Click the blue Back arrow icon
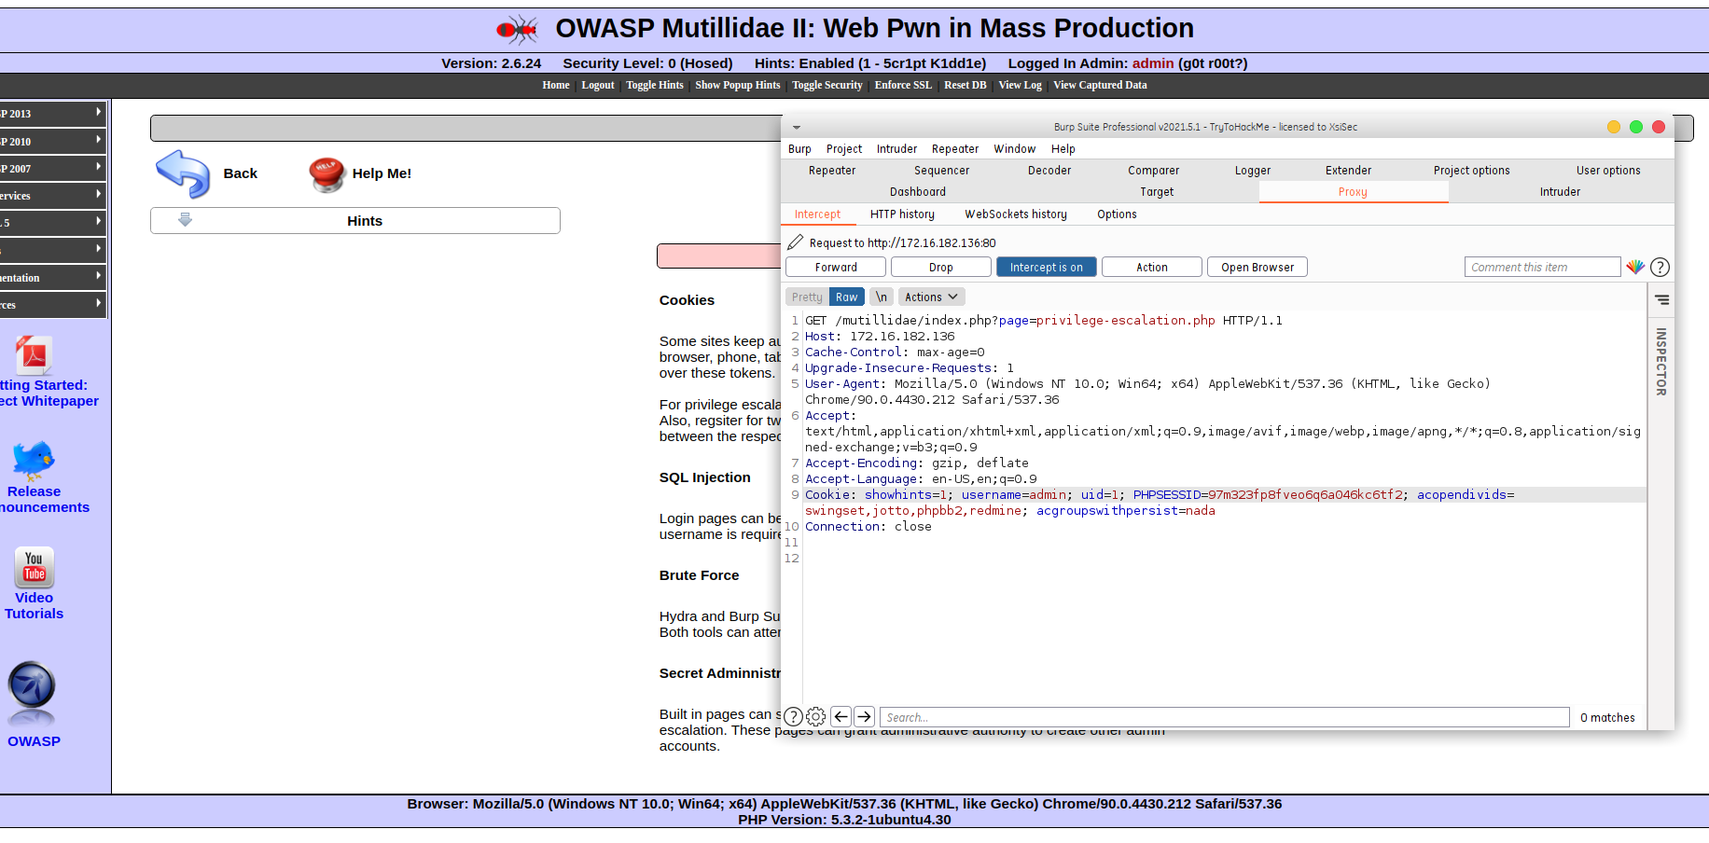 tap(184, 173)
